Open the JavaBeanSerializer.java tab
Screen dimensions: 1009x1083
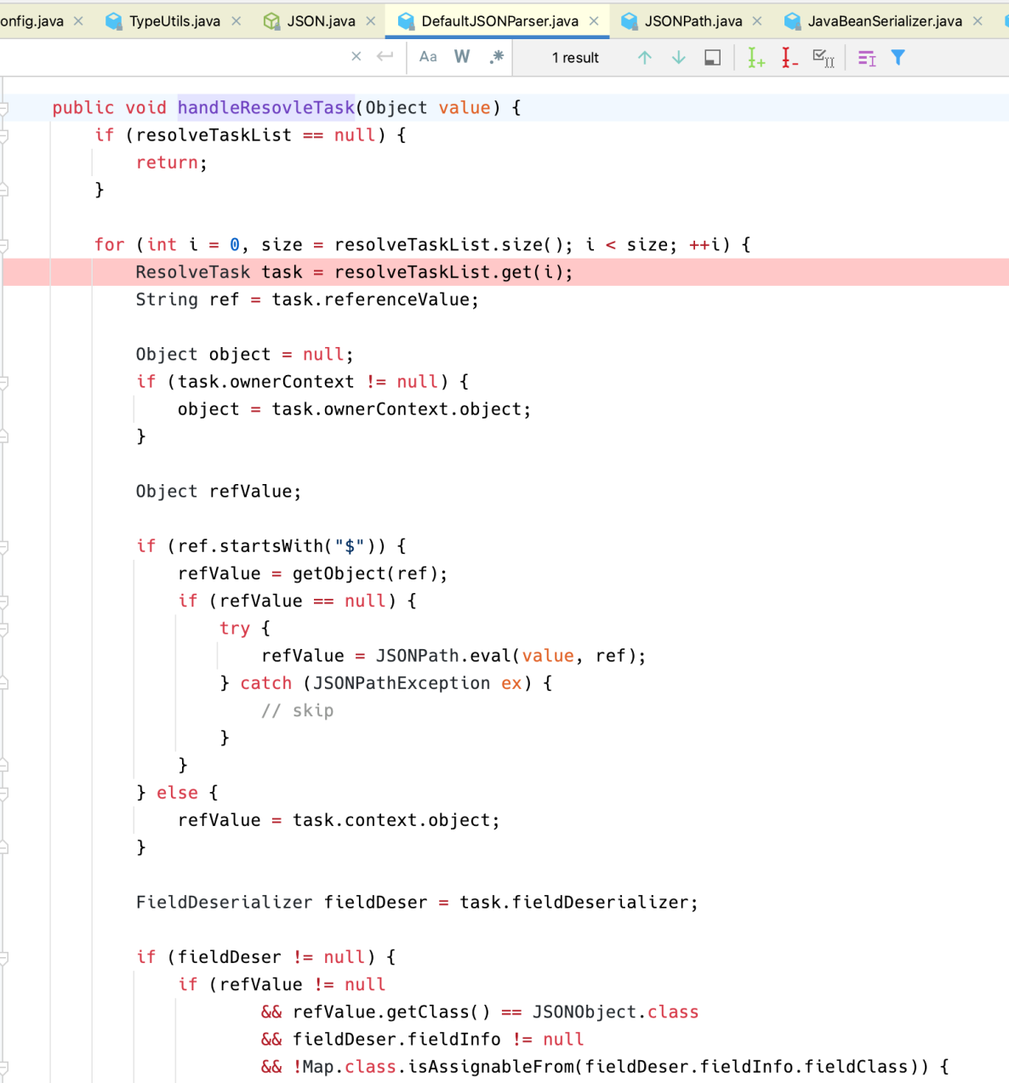(885, 20)
